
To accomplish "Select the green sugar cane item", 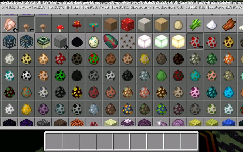I will [x=195, y=24].
